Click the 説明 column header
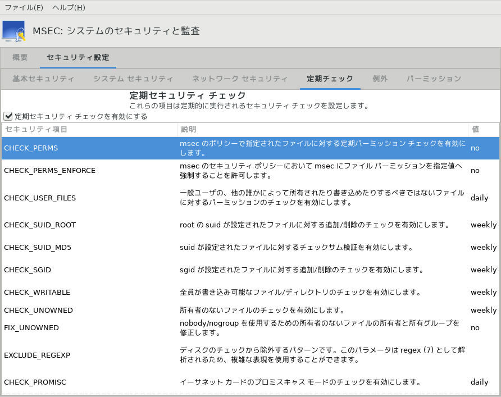501x397 pixels. point(322,129)
